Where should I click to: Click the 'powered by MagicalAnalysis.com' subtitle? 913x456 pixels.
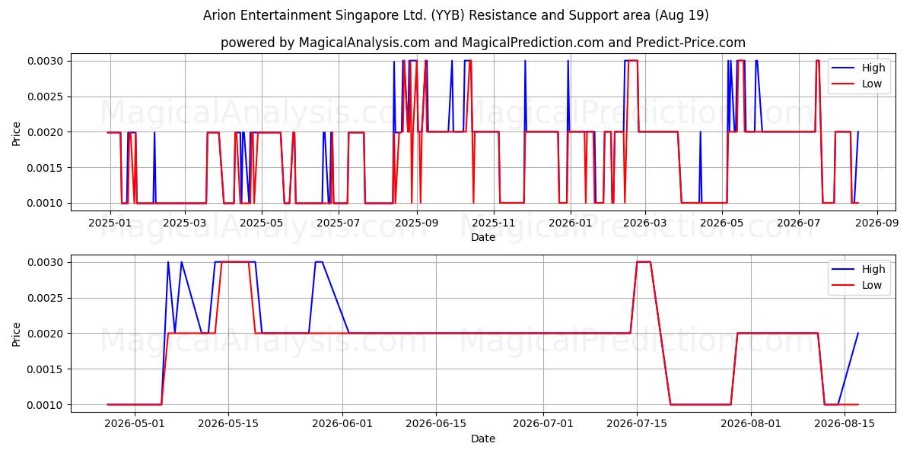(483, 43)
